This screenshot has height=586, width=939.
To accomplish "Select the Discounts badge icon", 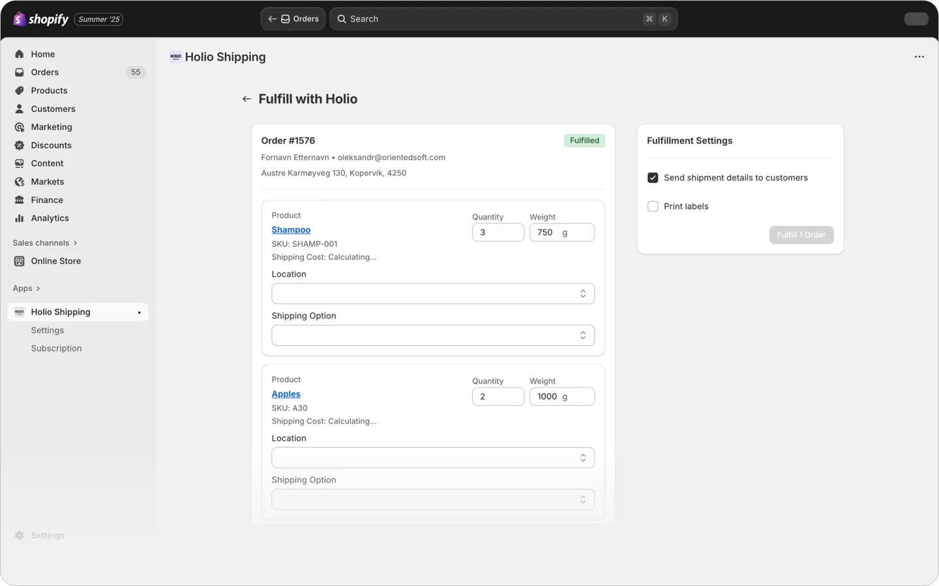I will click(20, 145).
